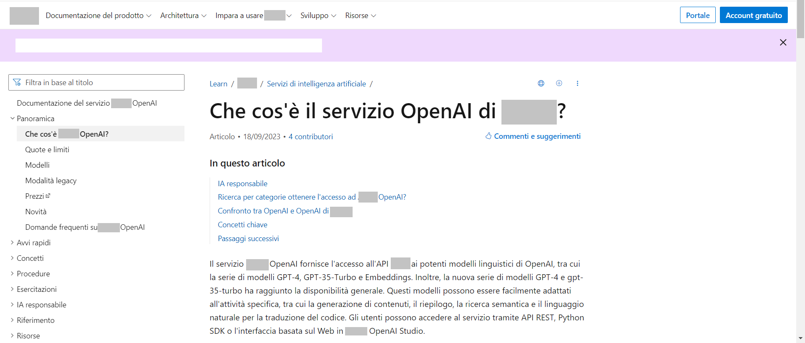805x343 pixels.
Task: Open Quote e limiti page
Action: 47,150
